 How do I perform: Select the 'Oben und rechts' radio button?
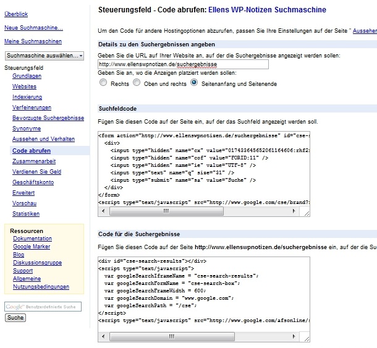tap(137, 82)
